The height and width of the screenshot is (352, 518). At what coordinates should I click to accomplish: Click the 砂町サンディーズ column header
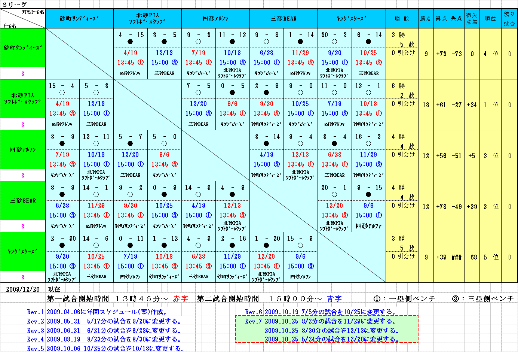pos(79,18)
